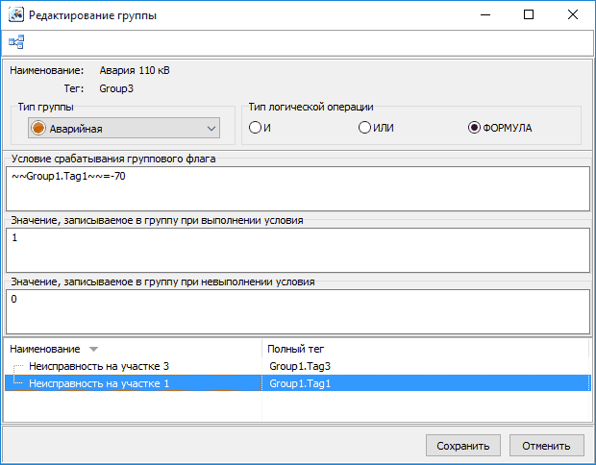Open the Тип группы dropdown
The width and height of the screenshot is (596, 465).
211,128
